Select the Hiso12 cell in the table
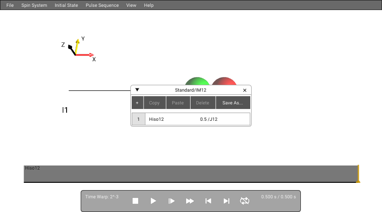Viewport: 382px width, 212px height. pyautogui.click(x=156, y=119)
